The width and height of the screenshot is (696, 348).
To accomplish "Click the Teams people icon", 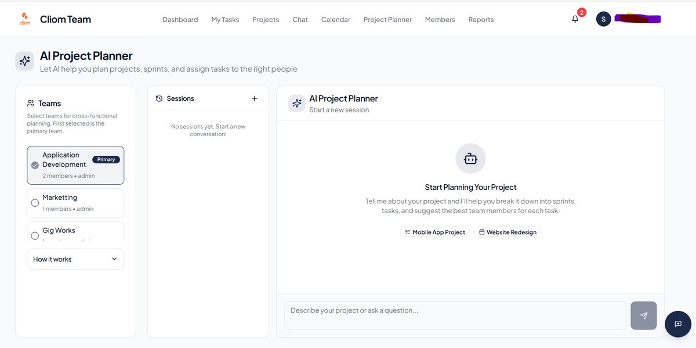I will click(31, 103).
